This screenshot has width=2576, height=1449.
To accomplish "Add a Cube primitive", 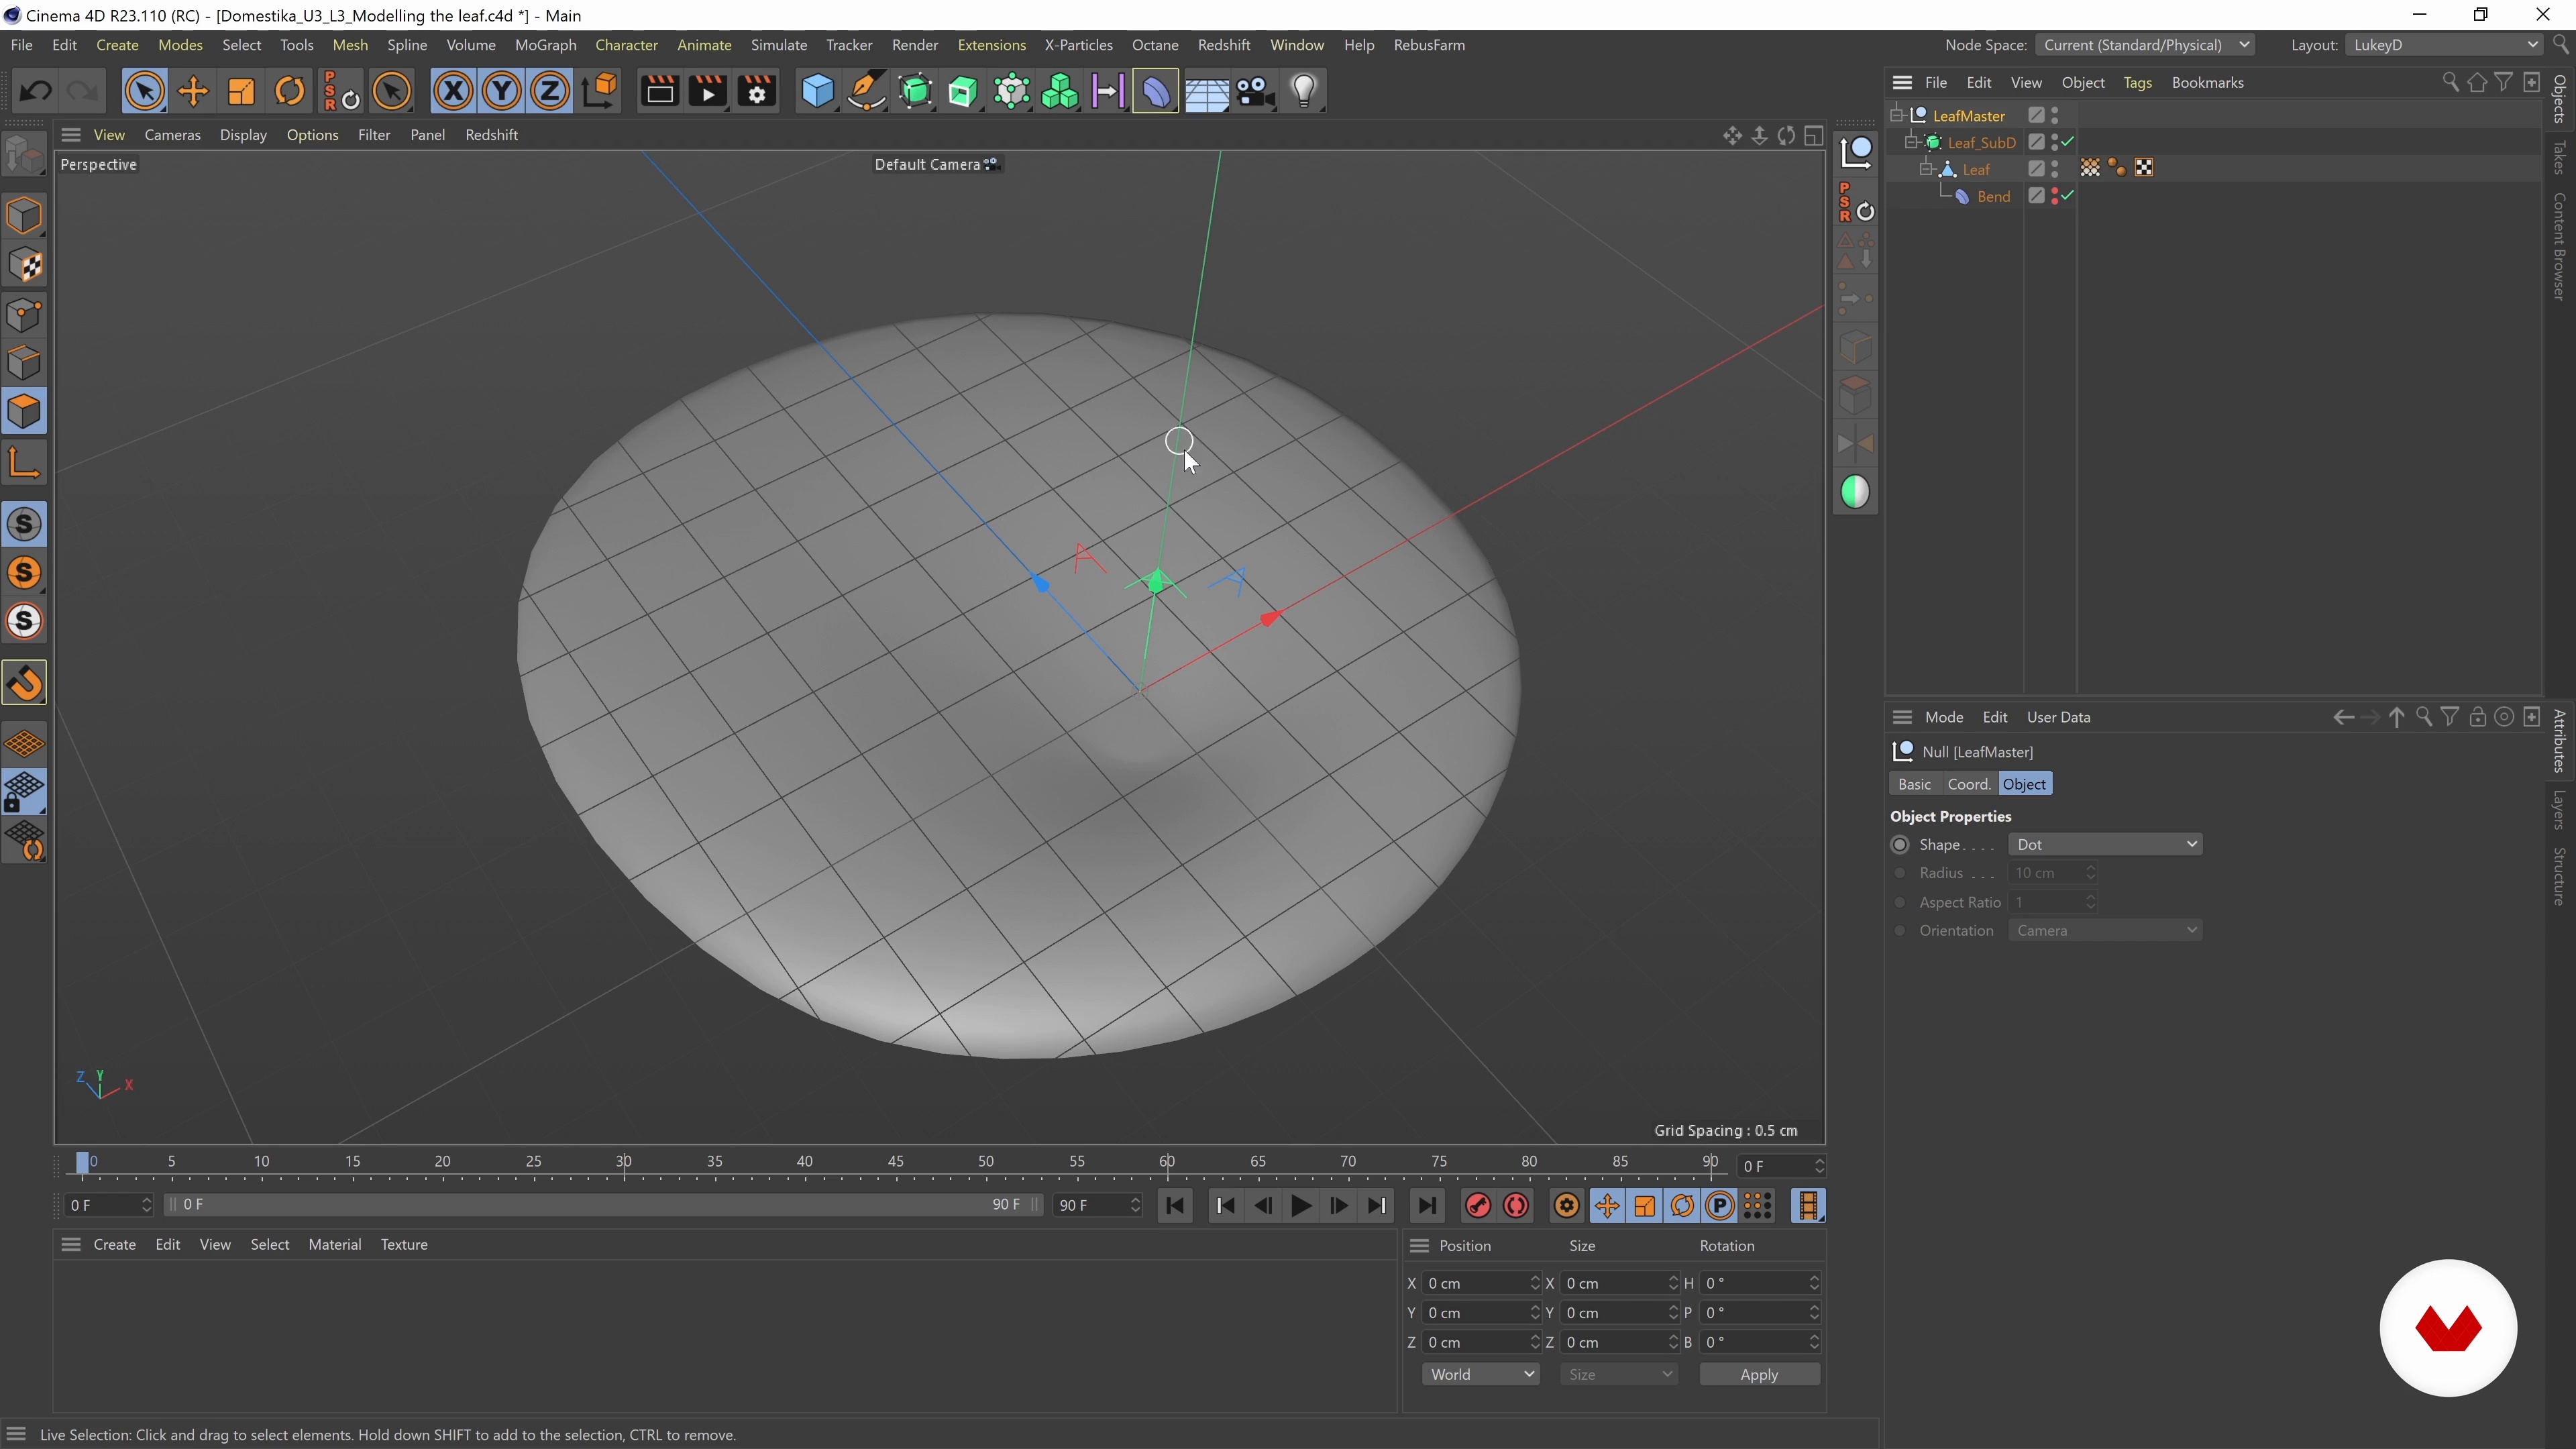I will pos(817,92).
